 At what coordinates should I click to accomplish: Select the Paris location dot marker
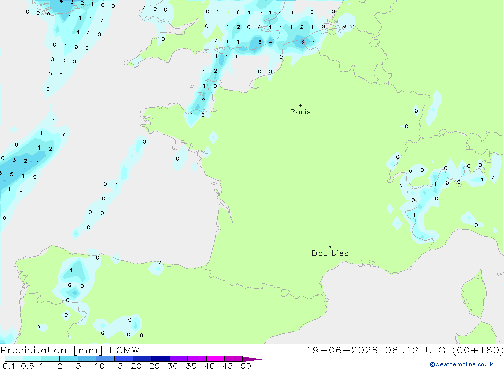click(300, 105)
